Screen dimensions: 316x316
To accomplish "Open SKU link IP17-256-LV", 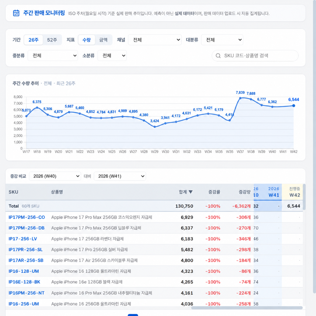I will pos(23,239).
